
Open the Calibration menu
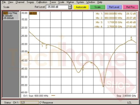click(x=42, y=2)
